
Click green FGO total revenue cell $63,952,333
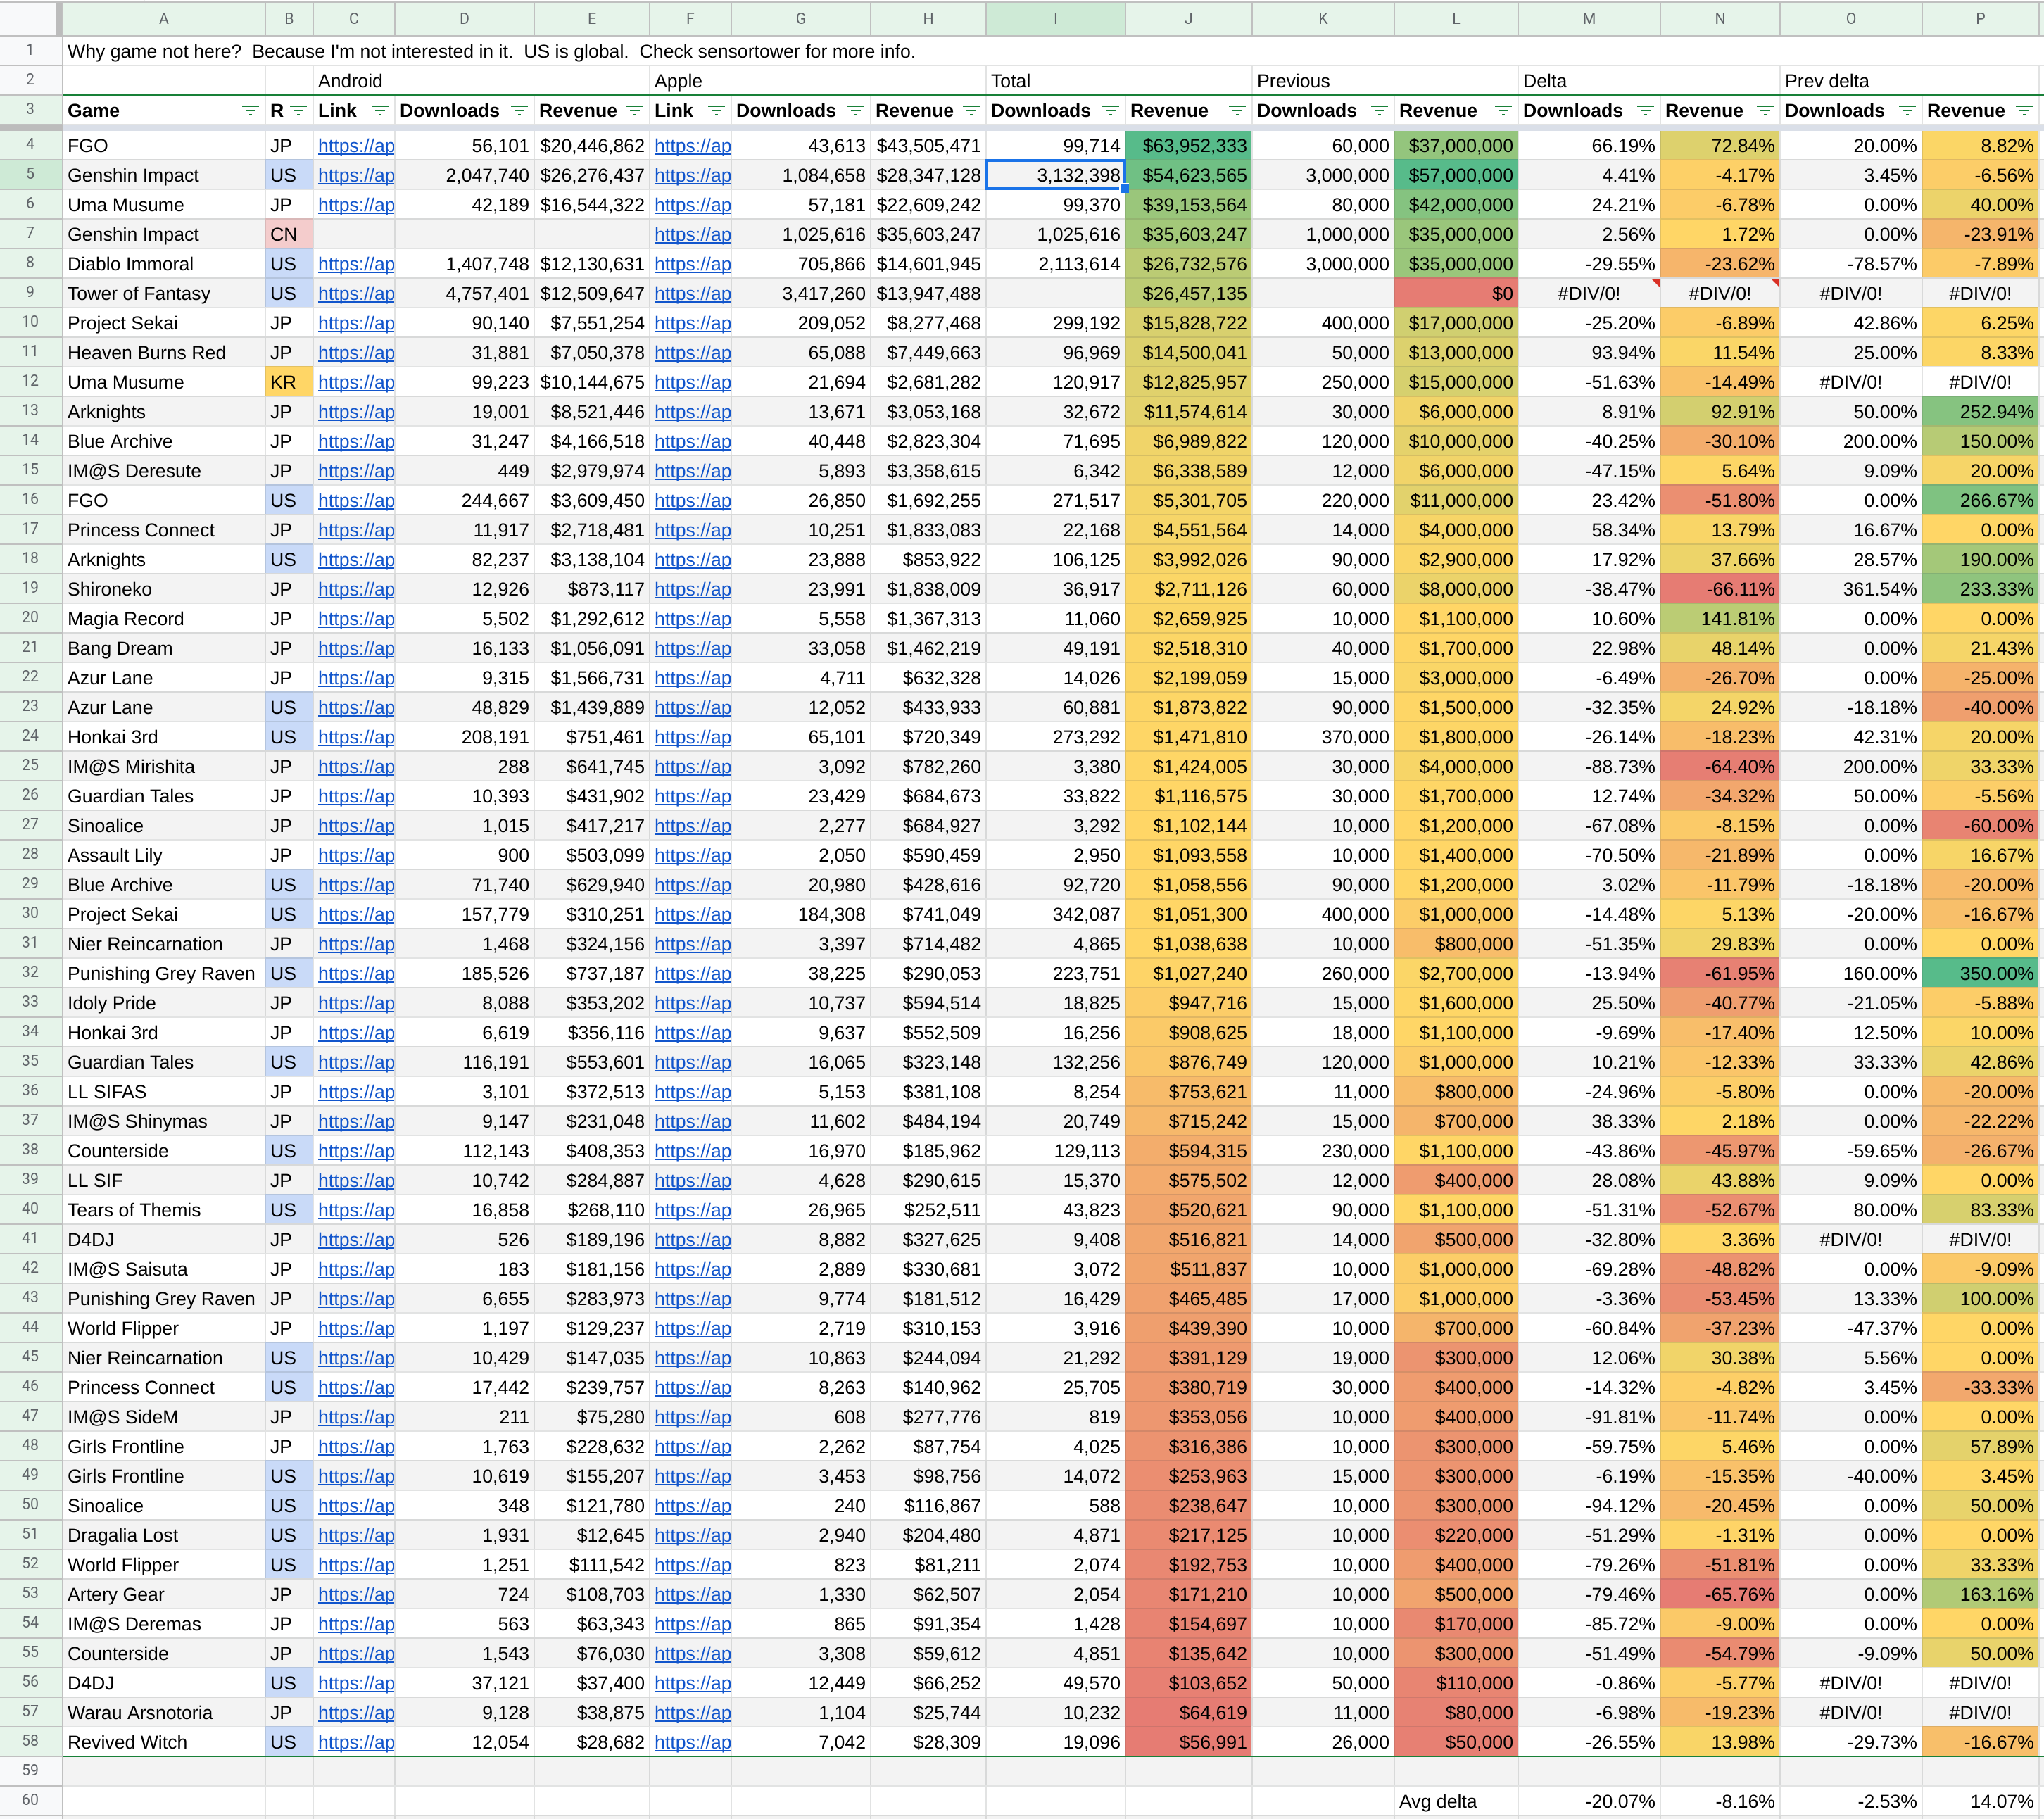pyautogui.click(x=1188, y=146)
